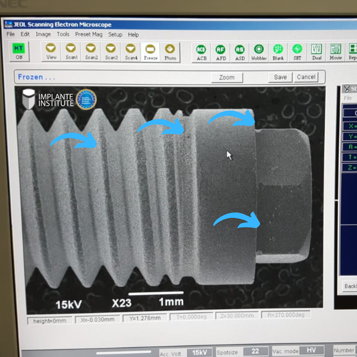Open the Preset Mag menu
This screenshot has width=357, height=357.
pos(89,34)
